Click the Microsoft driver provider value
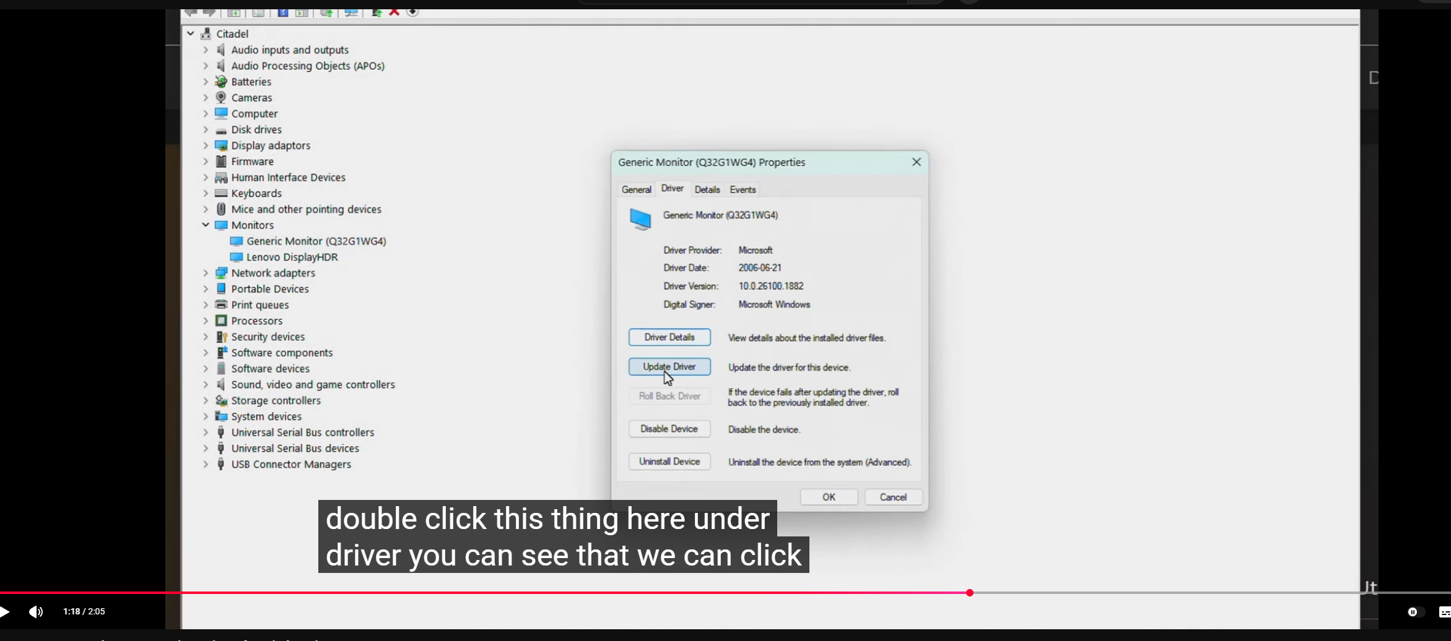 pyautogui.click(x=756, y=250)
